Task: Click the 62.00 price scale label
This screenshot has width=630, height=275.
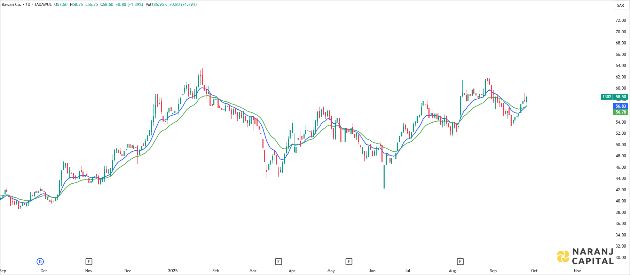Action: (x=621, y=77)
